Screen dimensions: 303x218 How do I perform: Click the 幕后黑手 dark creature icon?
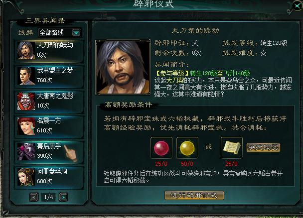coord(26,152)
